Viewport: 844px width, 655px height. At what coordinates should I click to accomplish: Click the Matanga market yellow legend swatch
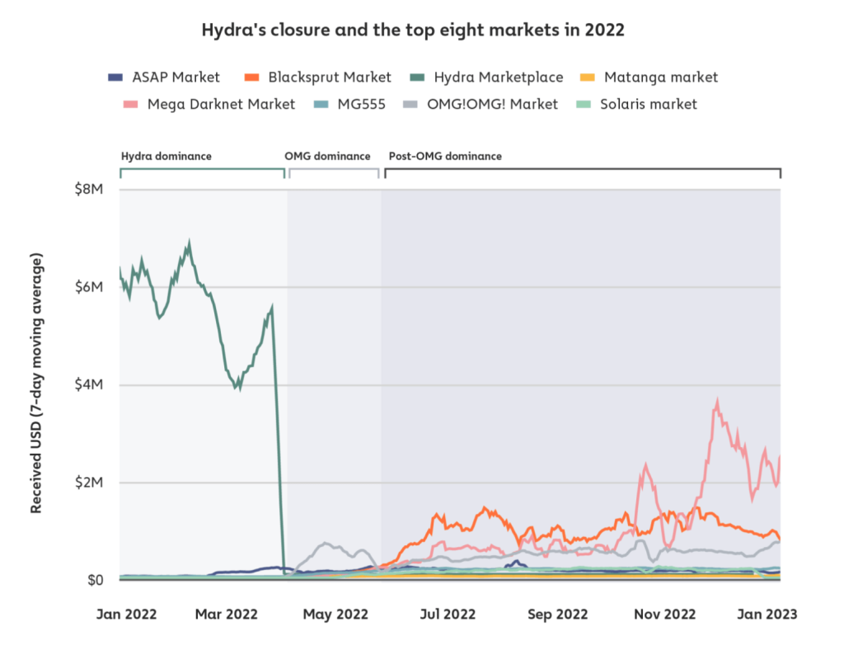click(x=587, y=77)
